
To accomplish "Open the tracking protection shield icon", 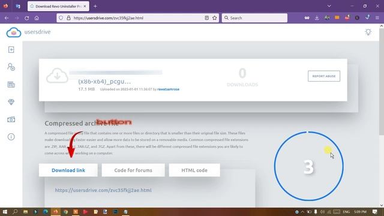I will [61, 18].
